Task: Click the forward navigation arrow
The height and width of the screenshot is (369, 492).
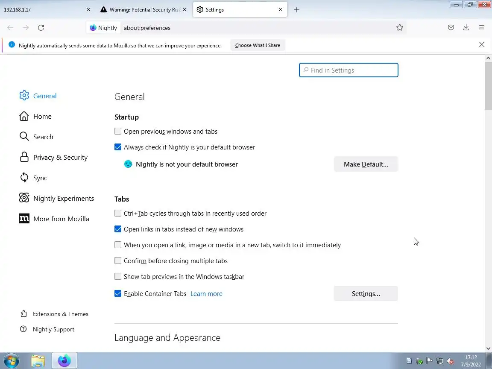Action: (x=26, y=28)
